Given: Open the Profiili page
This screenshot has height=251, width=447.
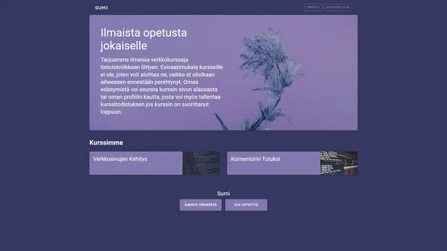Looking at the screenshot, I should [313, 7].
